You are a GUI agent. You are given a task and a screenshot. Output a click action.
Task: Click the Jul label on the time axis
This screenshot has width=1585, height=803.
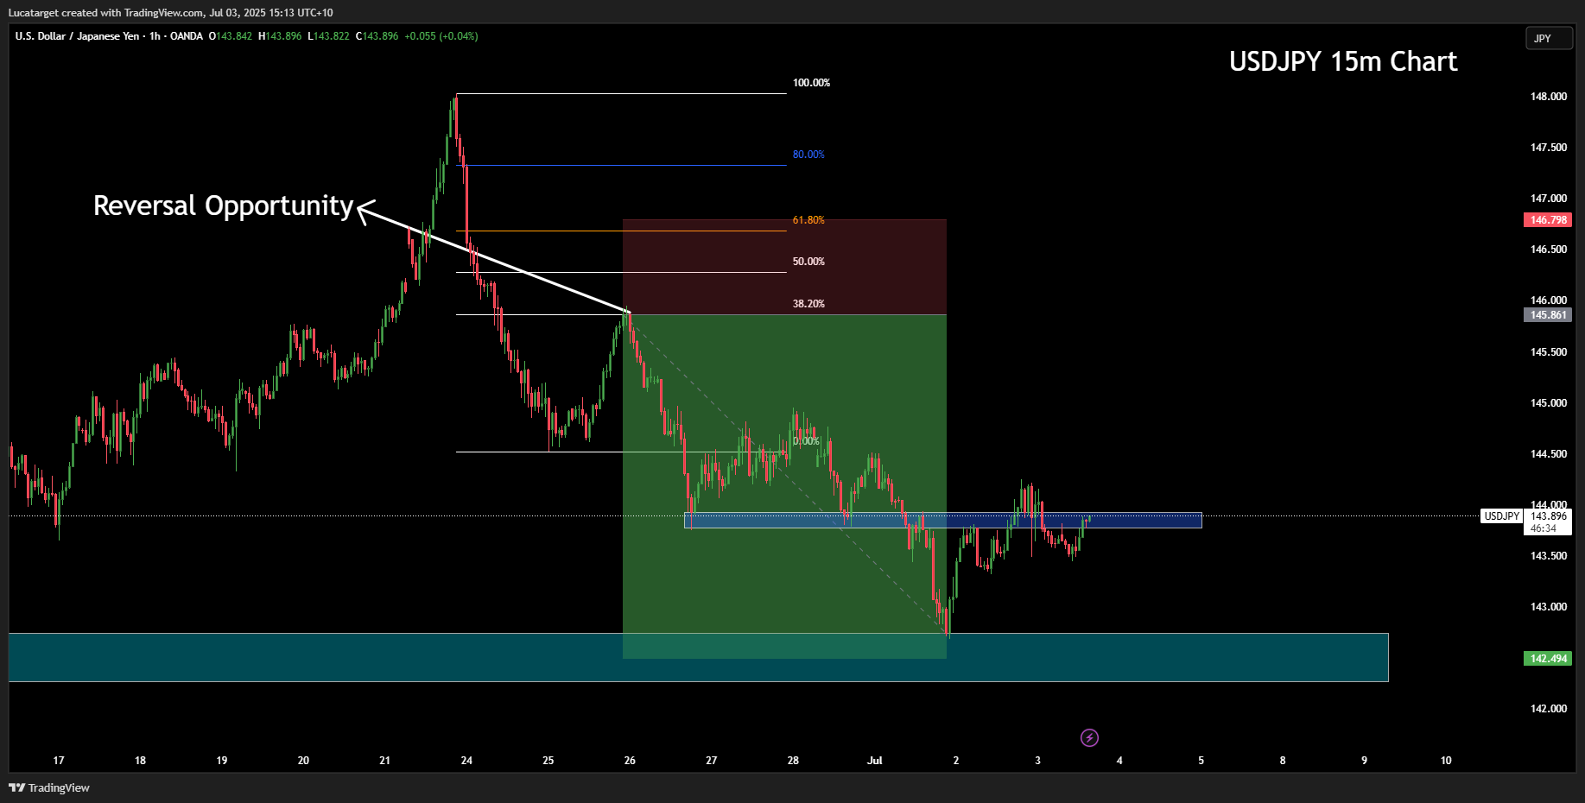(x=874, y=761)
